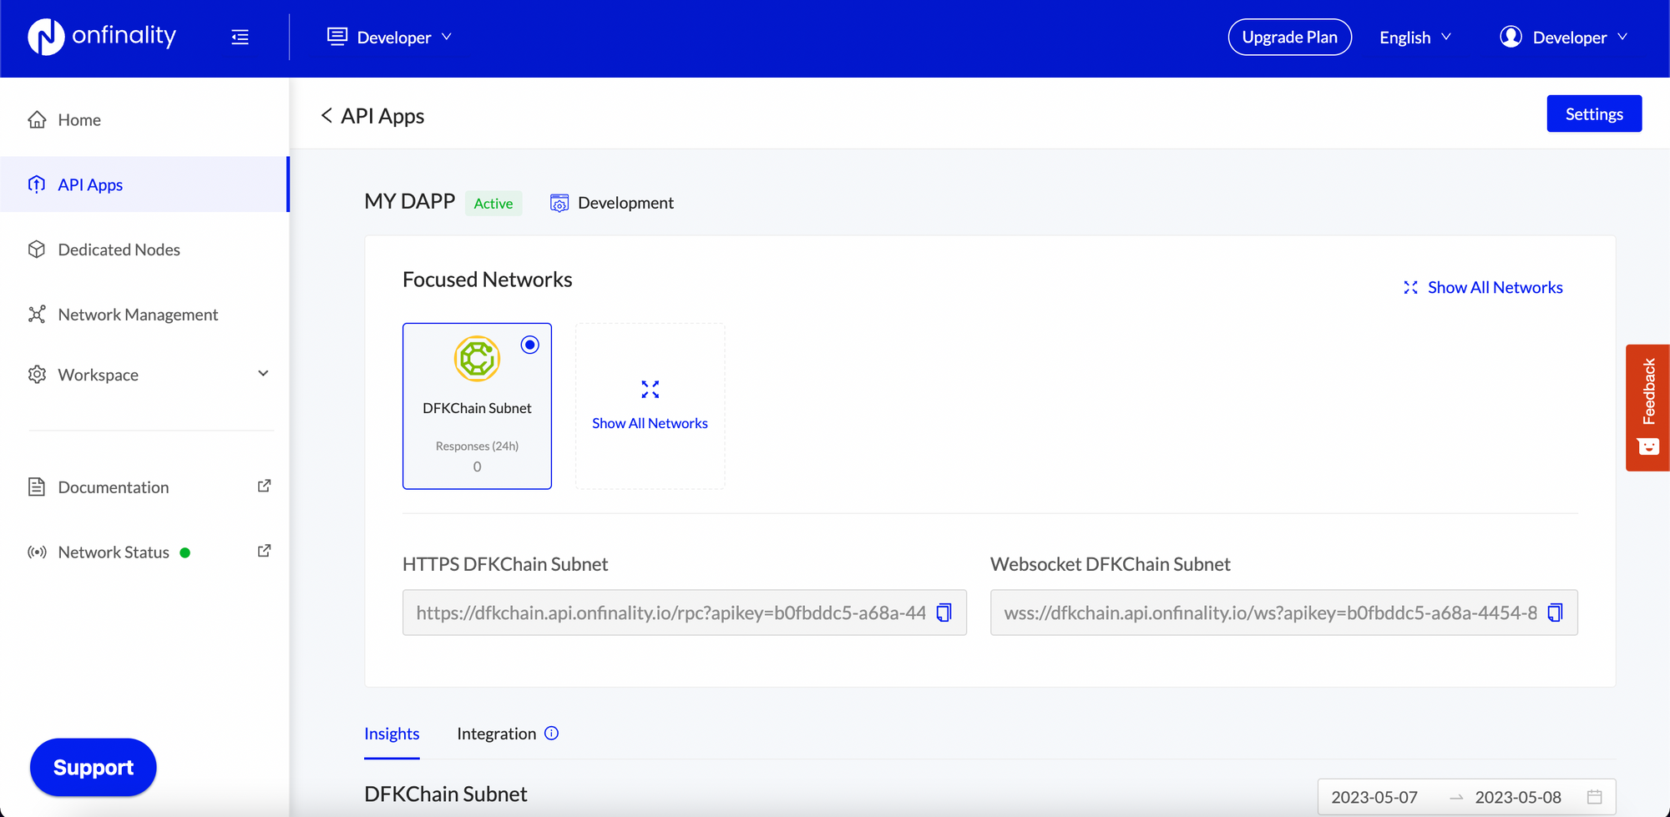This screenshot has height=817, width=1670.
Task: Switch to the Integration tab
Action: (497, 734)
